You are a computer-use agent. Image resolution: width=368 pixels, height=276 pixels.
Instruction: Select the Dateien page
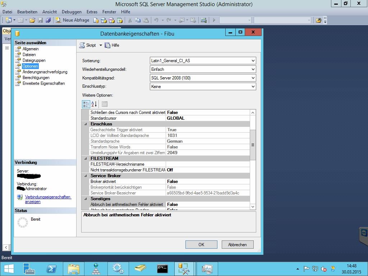[29, 55]
